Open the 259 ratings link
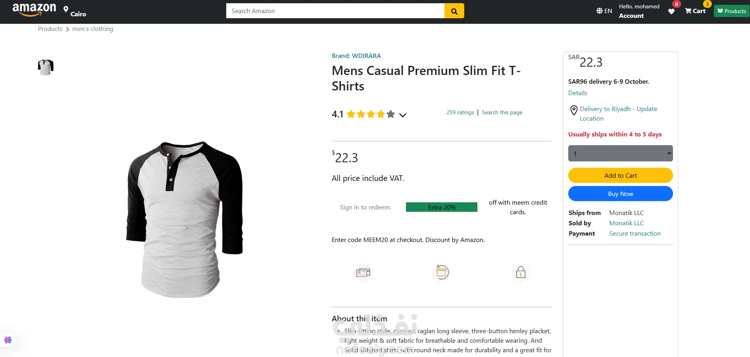 (x=460, y=113)
